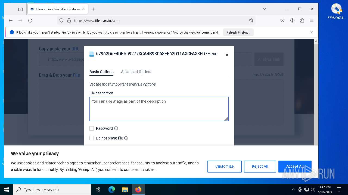Show info about Do not share file

coord(126,138)
